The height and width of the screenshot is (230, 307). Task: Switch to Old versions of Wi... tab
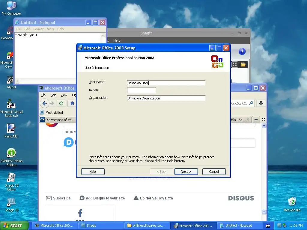click(57, 120)
